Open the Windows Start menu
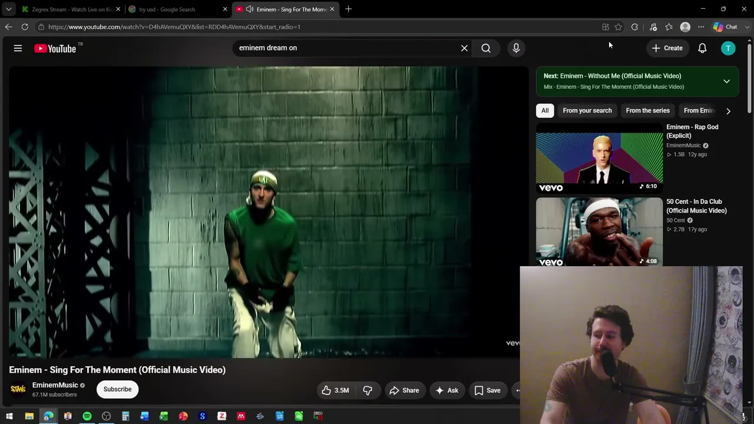 (x=9, y=416)
